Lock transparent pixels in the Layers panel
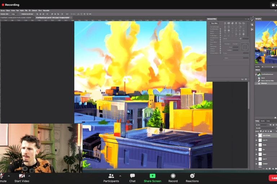 [x=261, y=131]
